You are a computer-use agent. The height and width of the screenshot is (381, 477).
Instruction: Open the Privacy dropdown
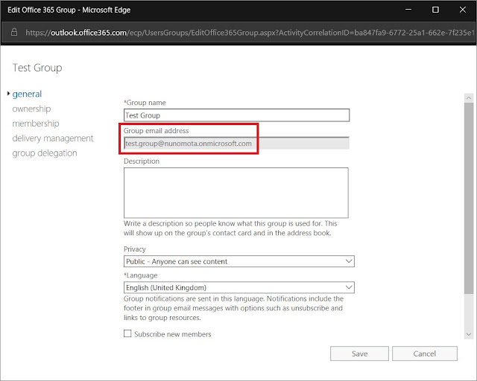click(238, 261)
